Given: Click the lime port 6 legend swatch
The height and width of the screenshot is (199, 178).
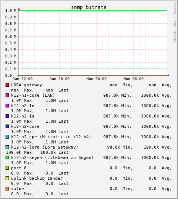Looking at the screenshot, I should pyautogui.click(x=7, y=168).
